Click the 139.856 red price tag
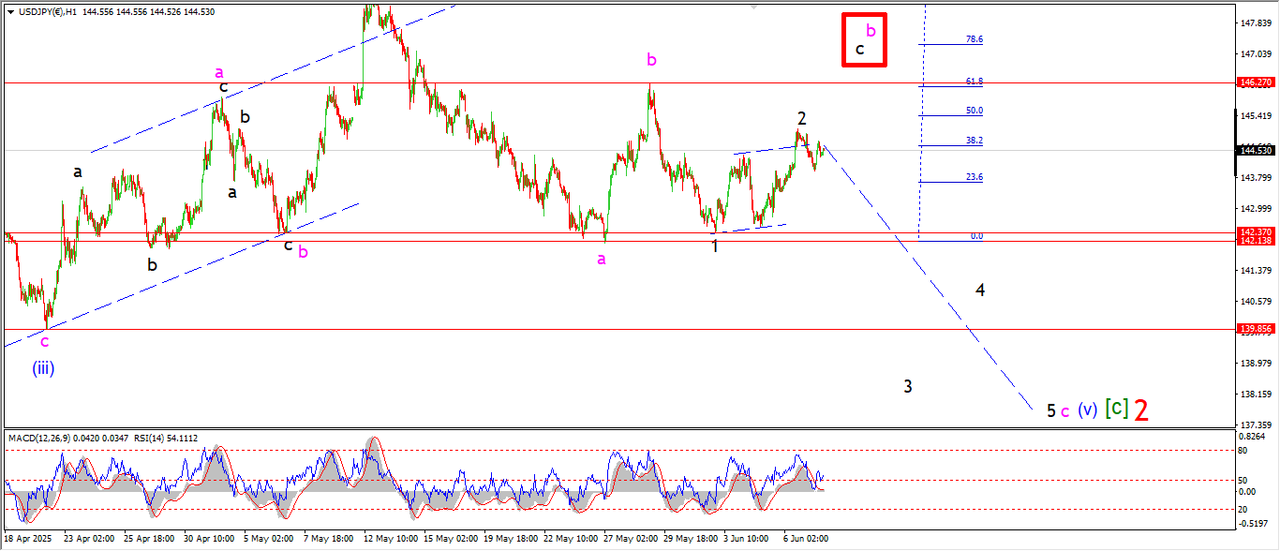Viewport: 1280px width, 551px height. pyautogui.click(x=1255, y=329)
